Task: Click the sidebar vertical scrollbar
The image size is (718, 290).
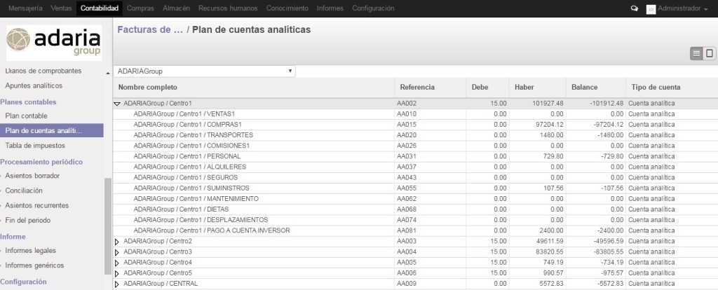Action: pyautogui.click(x=108, y=226)
